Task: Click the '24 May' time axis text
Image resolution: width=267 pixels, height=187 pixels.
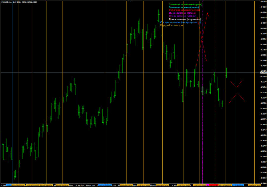Action: 3,185
